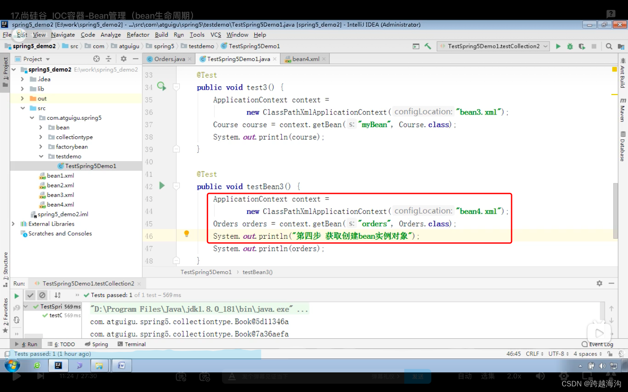628x392 pixels.
Task: Rerun tests with green arrow in Run panel
Action: point(17,296)
